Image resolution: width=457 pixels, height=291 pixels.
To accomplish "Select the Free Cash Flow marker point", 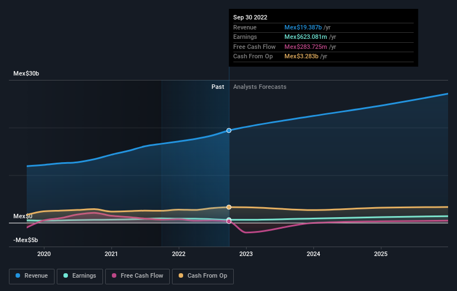I will pyautogui.click(x=229, y=222).
